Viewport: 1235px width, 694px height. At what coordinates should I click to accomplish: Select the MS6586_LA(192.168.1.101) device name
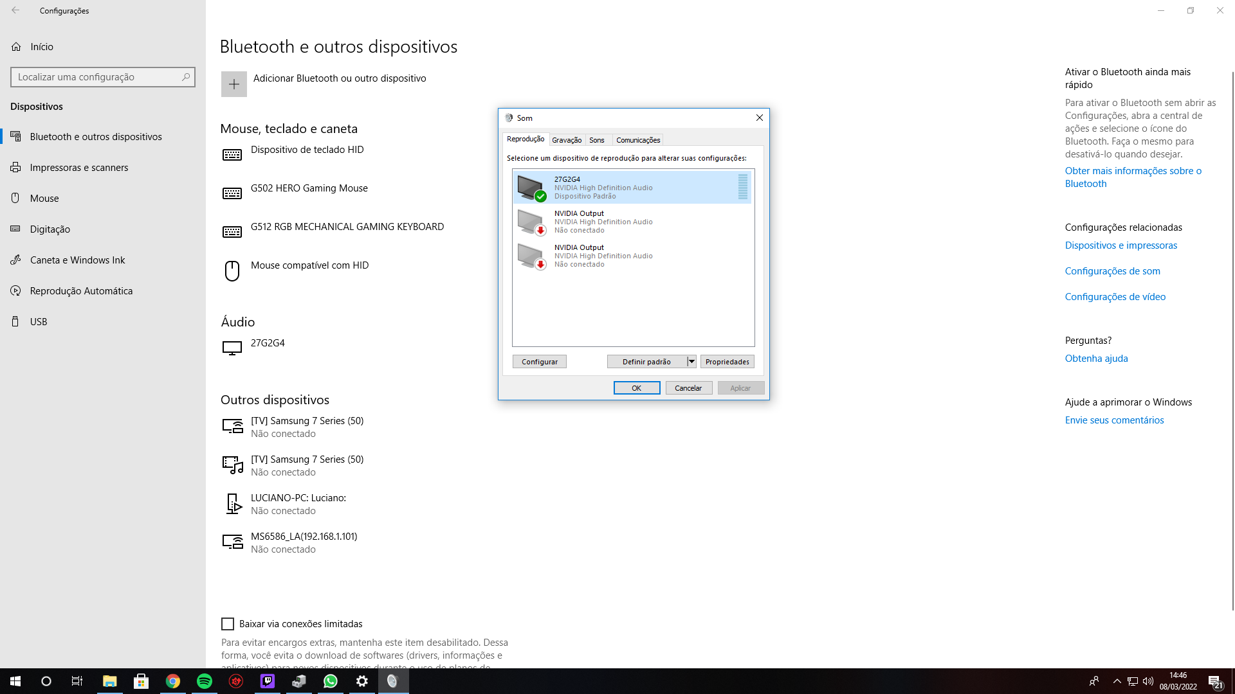(x=304, y=537)
